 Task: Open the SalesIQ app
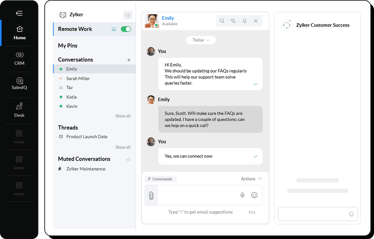coord(19,83)
